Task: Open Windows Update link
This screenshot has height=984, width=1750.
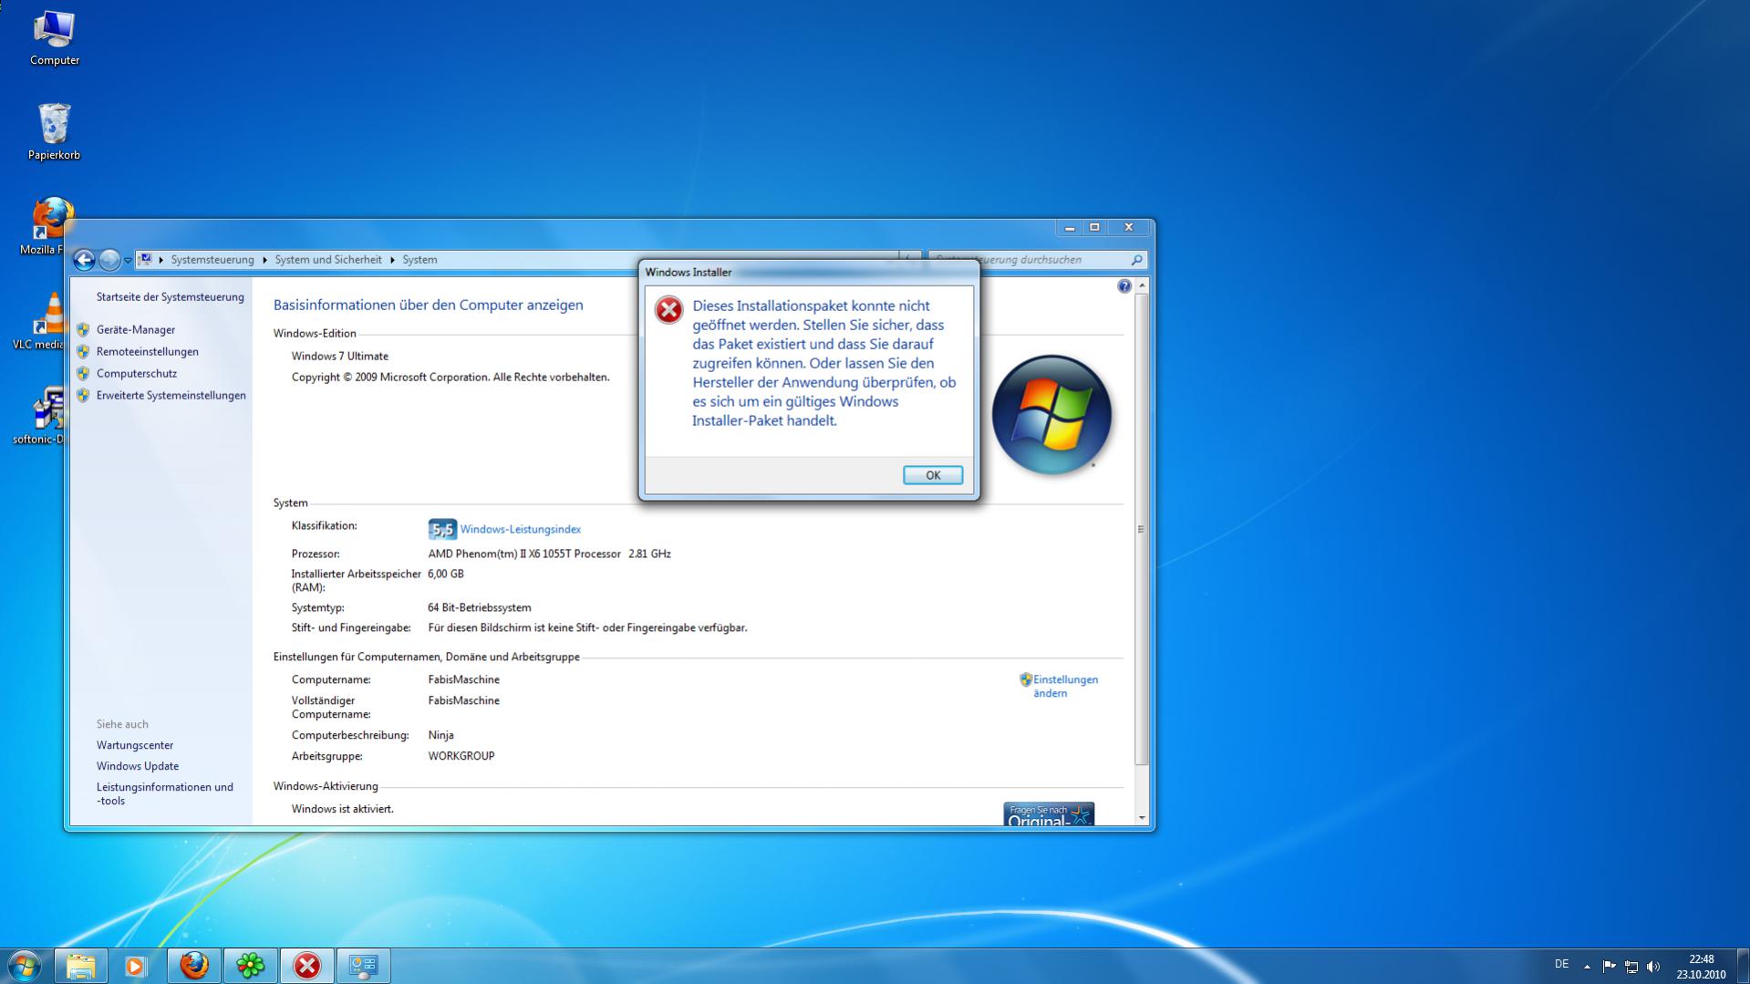Action: (138, 767)
